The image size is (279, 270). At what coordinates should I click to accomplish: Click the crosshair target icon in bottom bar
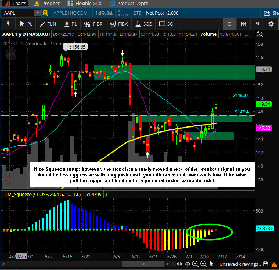coord(188,264)
